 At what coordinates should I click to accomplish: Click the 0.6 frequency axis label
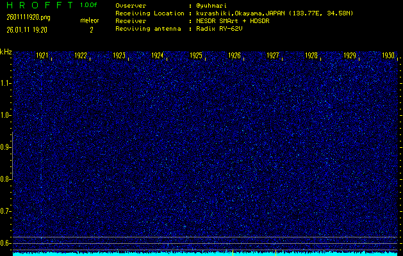coord(4,243)
